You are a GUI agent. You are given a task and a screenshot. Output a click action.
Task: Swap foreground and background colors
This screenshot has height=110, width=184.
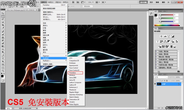point(4,73)
